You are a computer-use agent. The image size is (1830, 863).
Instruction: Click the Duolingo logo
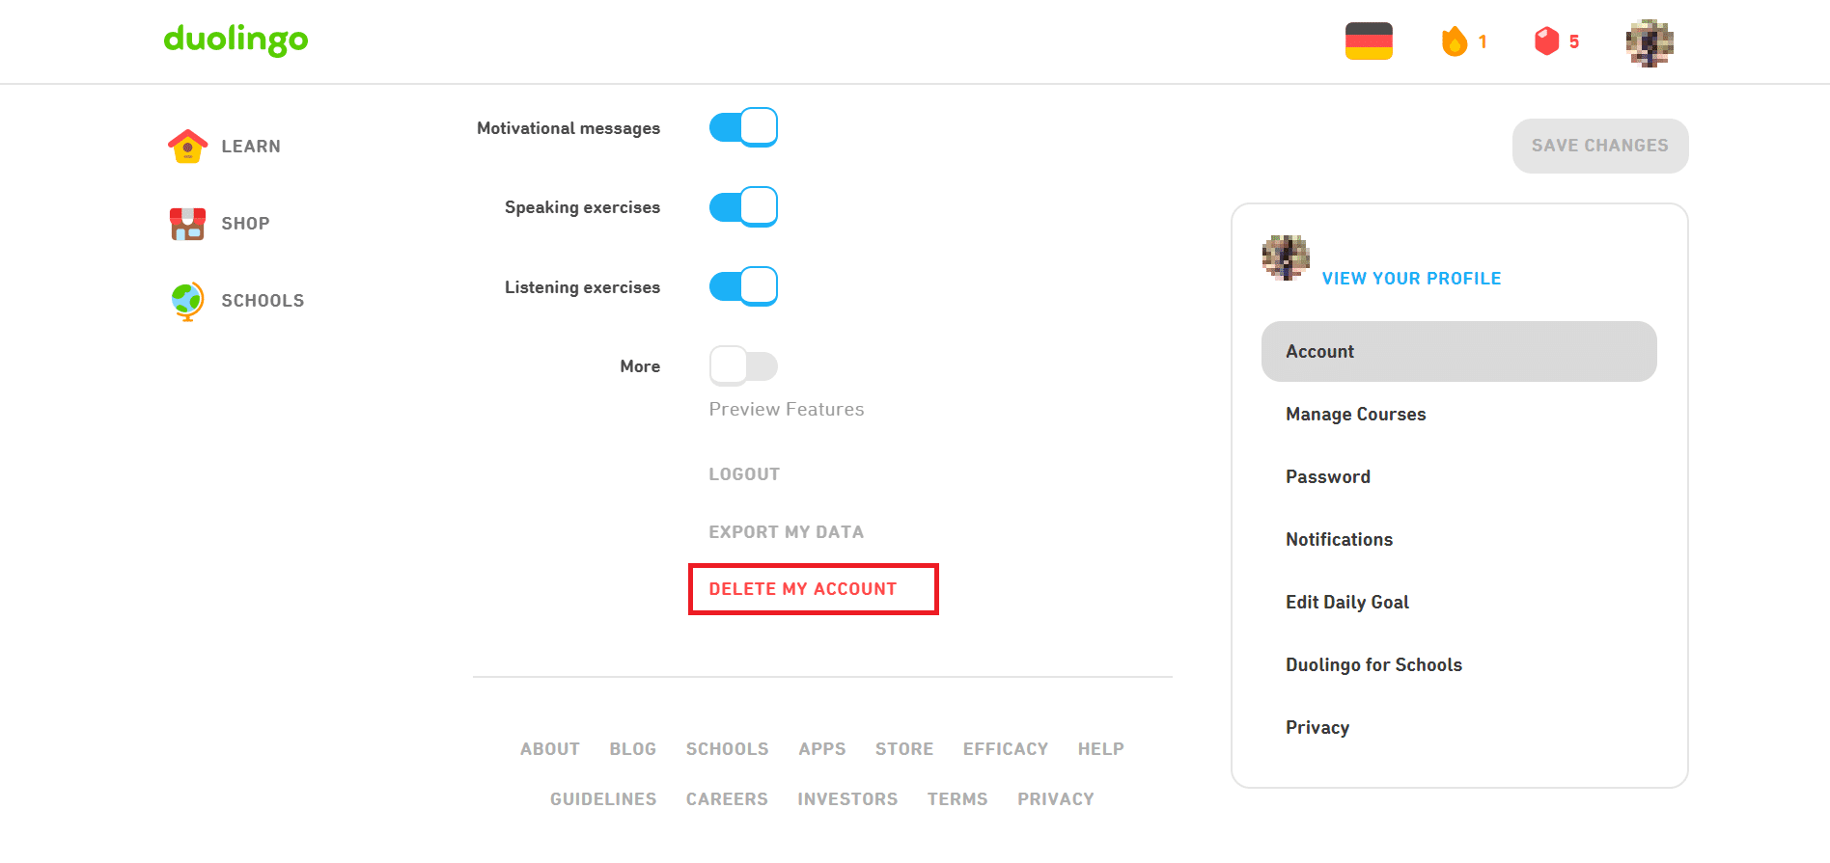point(236,40)
